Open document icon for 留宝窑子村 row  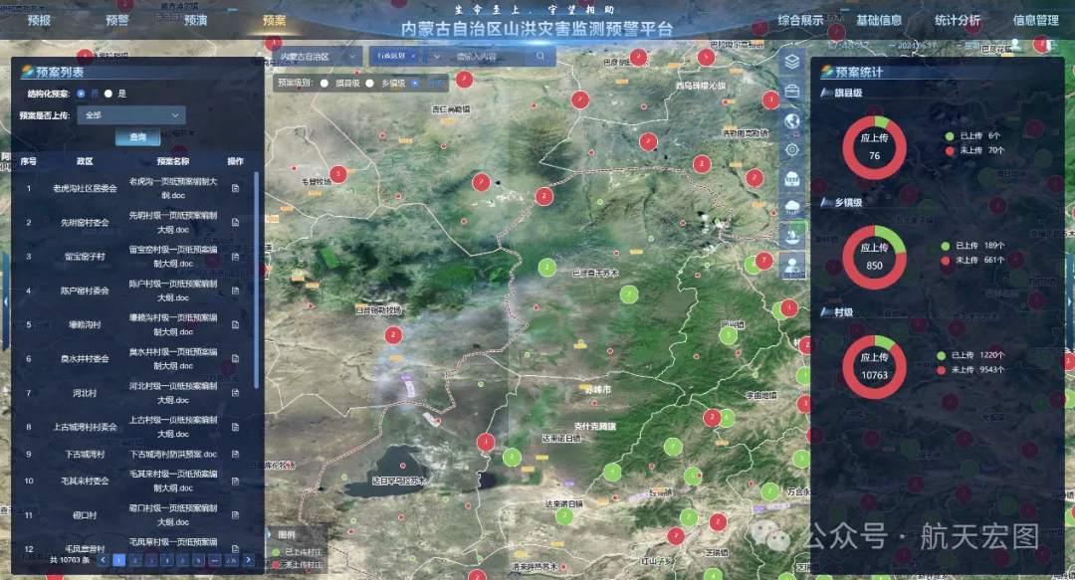pos(236,256)
